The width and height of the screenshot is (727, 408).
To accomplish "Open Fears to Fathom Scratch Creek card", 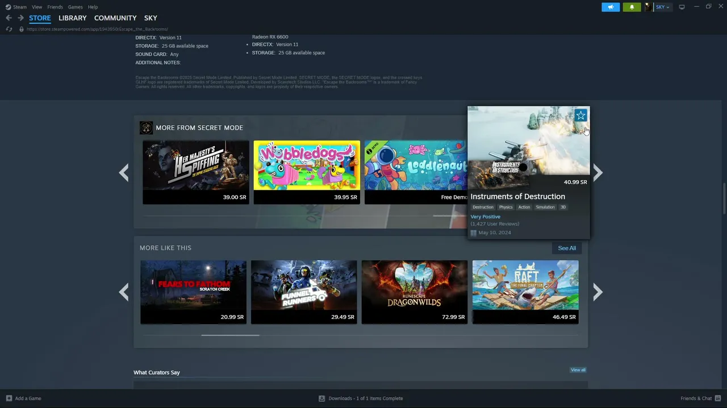I will [x=194, y=292].
